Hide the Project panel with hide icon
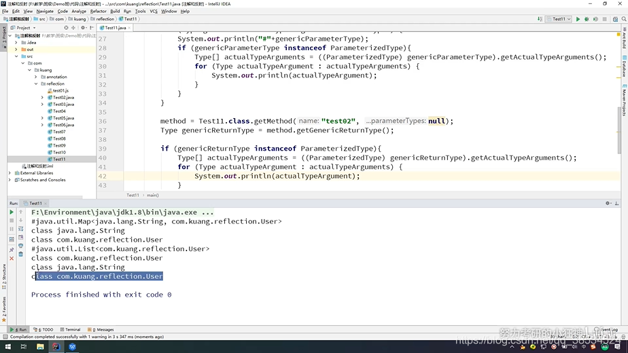The height and width of the screenshot is (353, 628). tap(92, 28)
